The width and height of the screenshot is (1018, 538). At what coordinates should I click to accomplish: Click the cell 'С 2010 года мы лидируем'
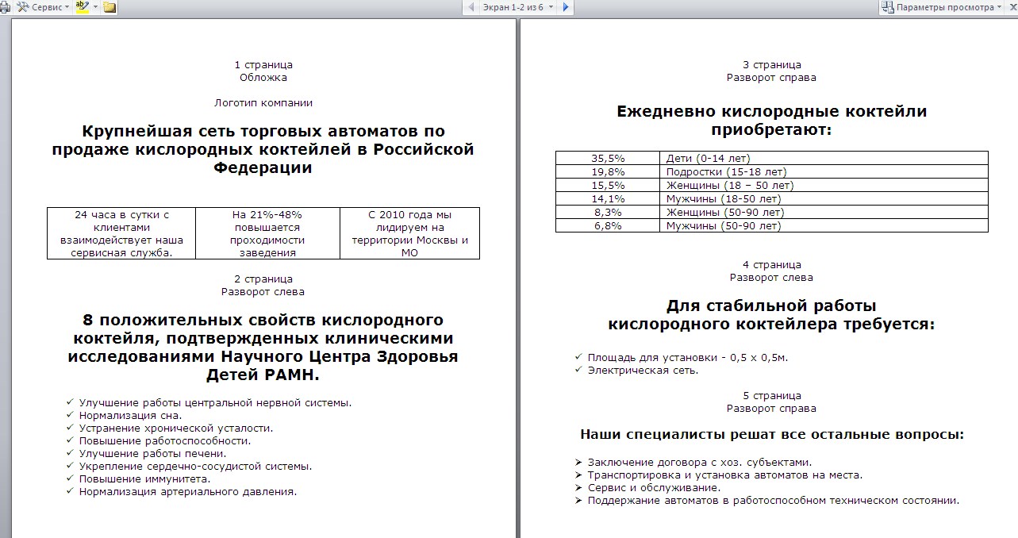[x=409, y=233]
